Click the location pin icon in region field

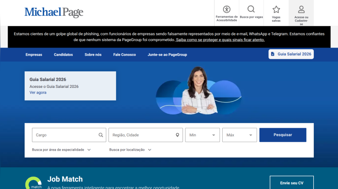[x=177, y=135]
